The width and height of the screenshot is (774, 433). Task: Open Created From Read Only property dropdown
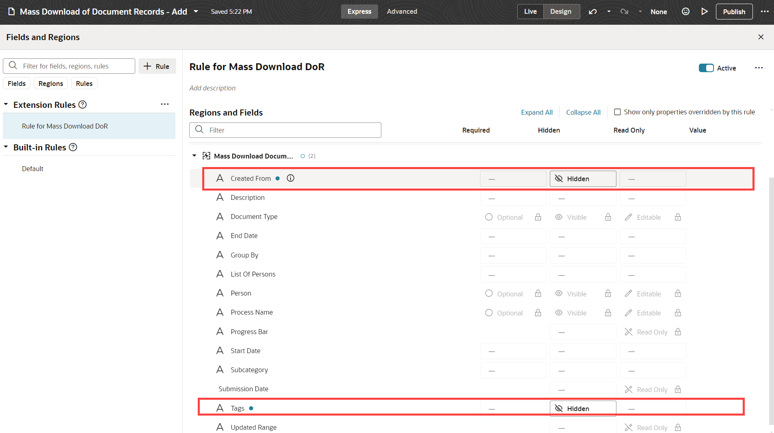(x=653, y=179)
